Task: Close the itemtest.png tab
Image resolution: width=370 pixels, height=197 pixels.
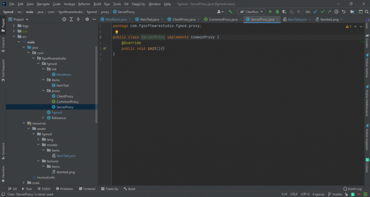Action: (342, 19)
